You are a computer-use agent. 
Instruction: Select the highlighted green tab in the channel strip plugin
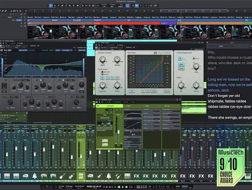(110, 106)
